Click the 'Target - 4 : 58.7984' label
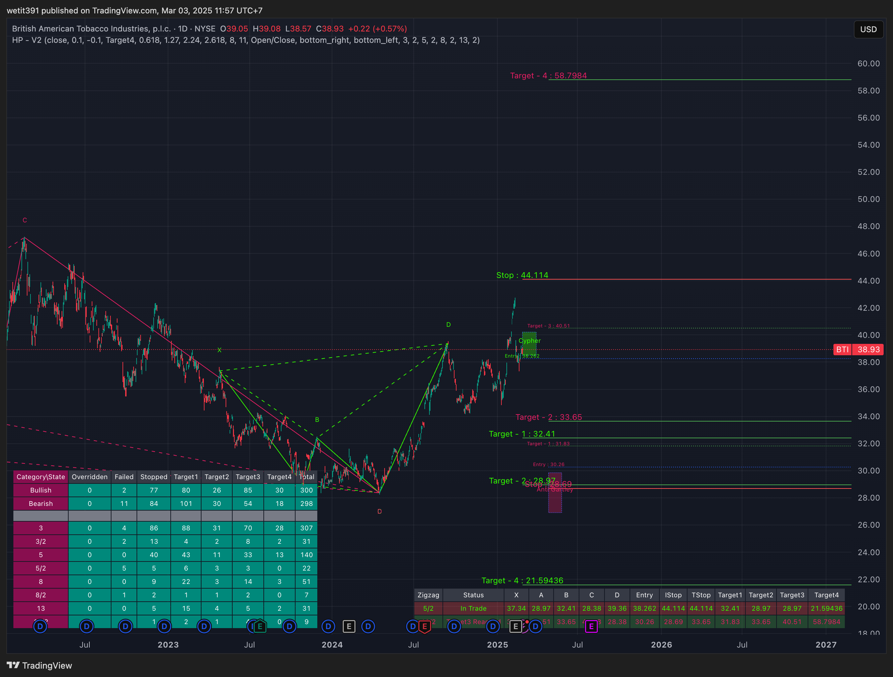893x677 pixels. point(548,76)
